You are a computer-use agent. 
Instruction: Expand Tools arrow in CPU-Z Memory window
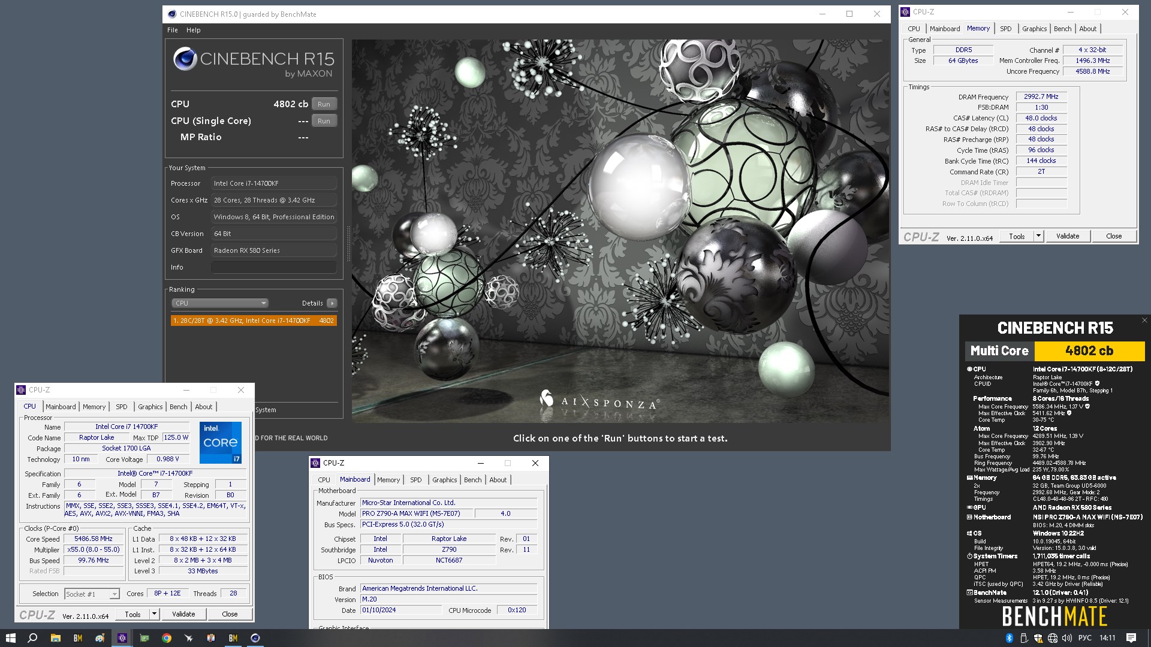click(1038, 236)
